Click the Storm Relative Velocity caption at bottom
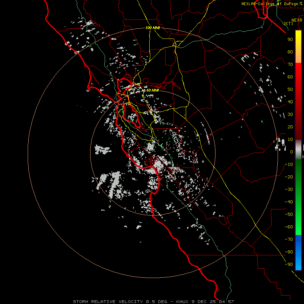Viewport: 304px width, 304px height. click(x=153, y=302)
